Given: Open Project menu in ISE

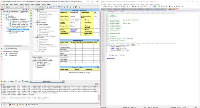Looking at the screenshot, I should coord(16,4).
